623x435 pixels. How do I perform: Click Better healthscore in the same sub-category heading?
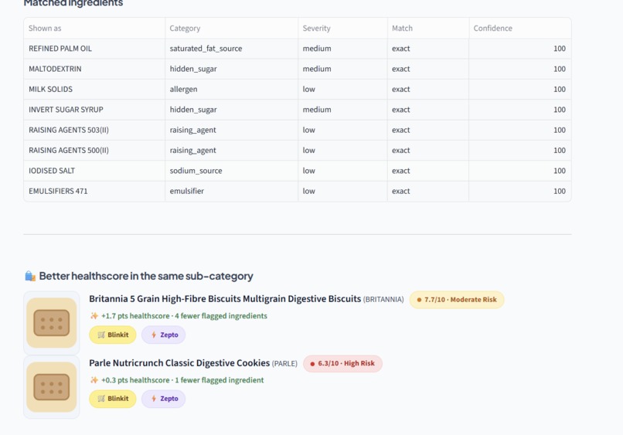tap(146, 276)
